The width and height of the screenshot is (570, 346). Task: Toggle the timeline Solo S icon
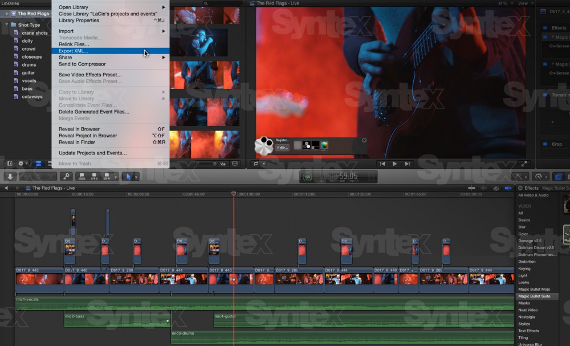[496, 188]
